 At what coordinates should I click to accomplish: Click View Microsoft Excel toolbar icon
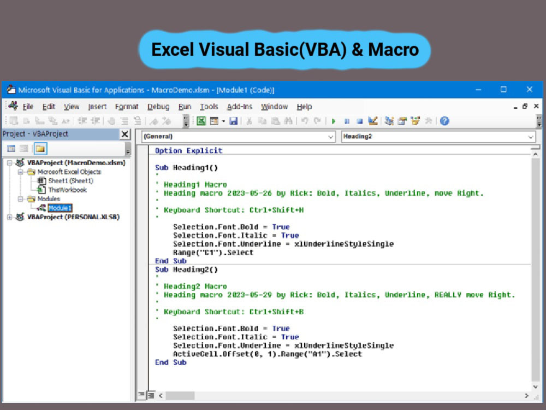201,121
